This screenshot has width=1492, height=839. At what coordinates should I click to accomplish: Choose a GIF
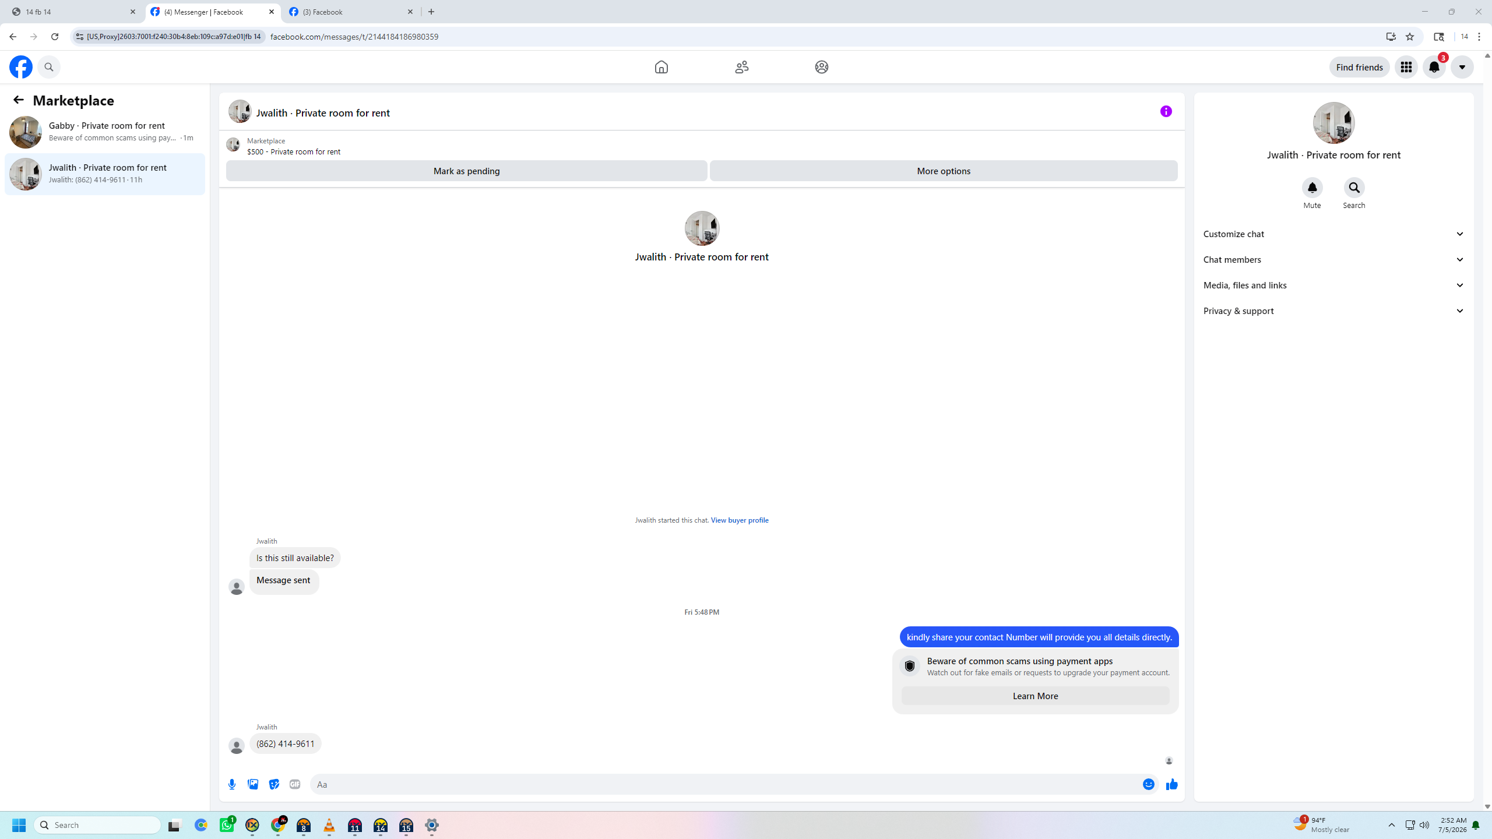[x=295, y=784]
